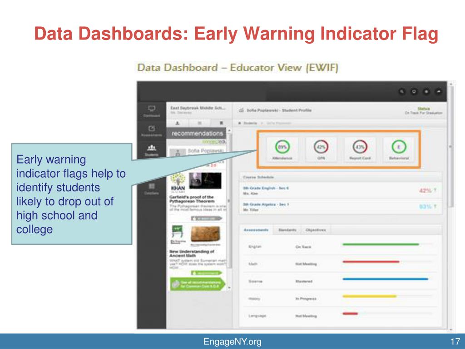The height and width of the screenshot is (349, 465).
Task: Click the recommendations panel header
Action: tap(197, 134)
